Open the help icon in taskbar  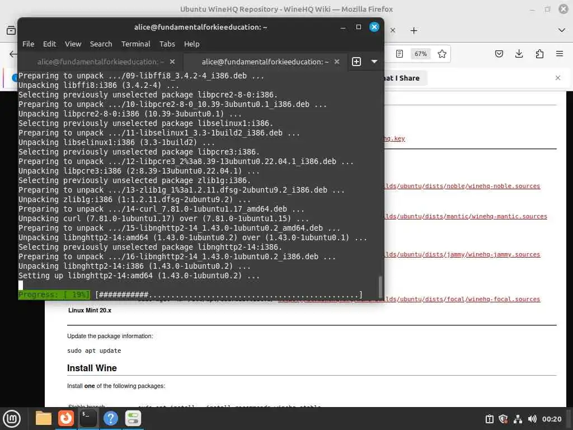110,419
